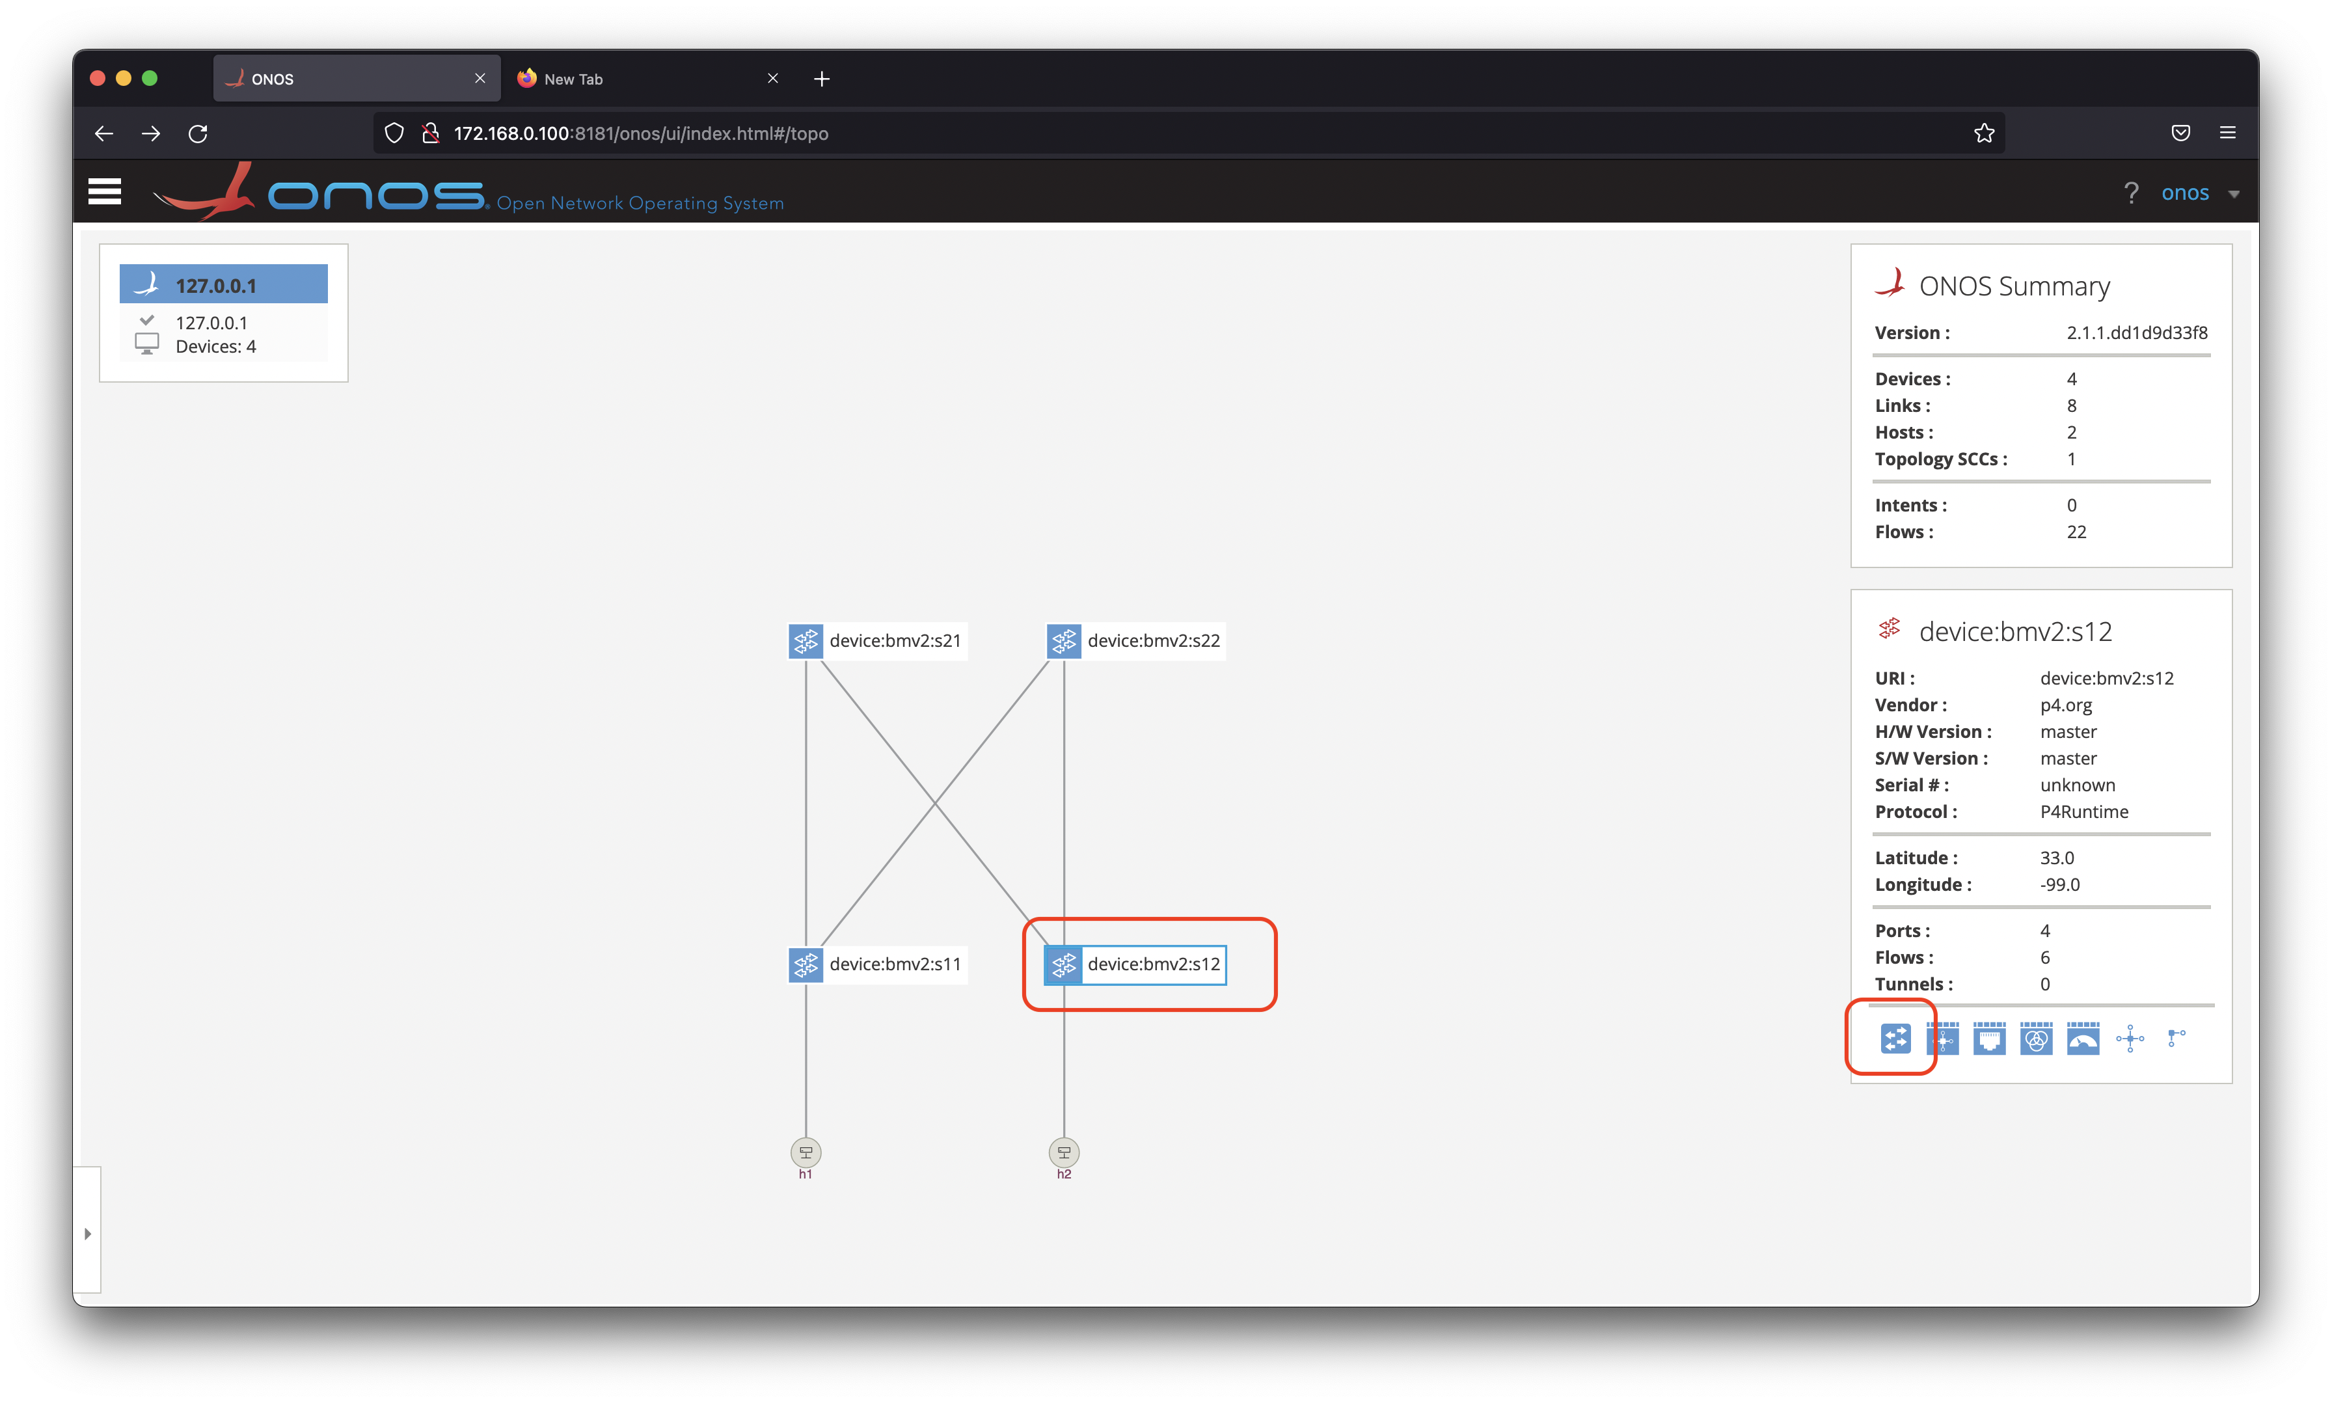Click the device:bmv2:s12 node label

coord(1153,964)
